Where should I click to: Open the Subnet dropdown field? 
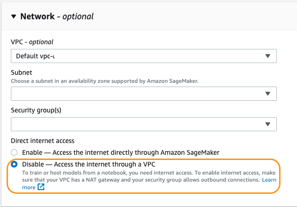tap(136, 94)
